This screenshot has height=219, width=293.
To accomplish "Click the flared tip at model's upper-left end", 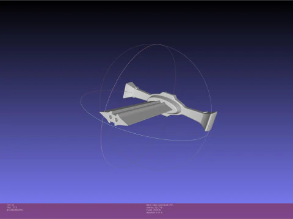I will click(x=129, y=90).
